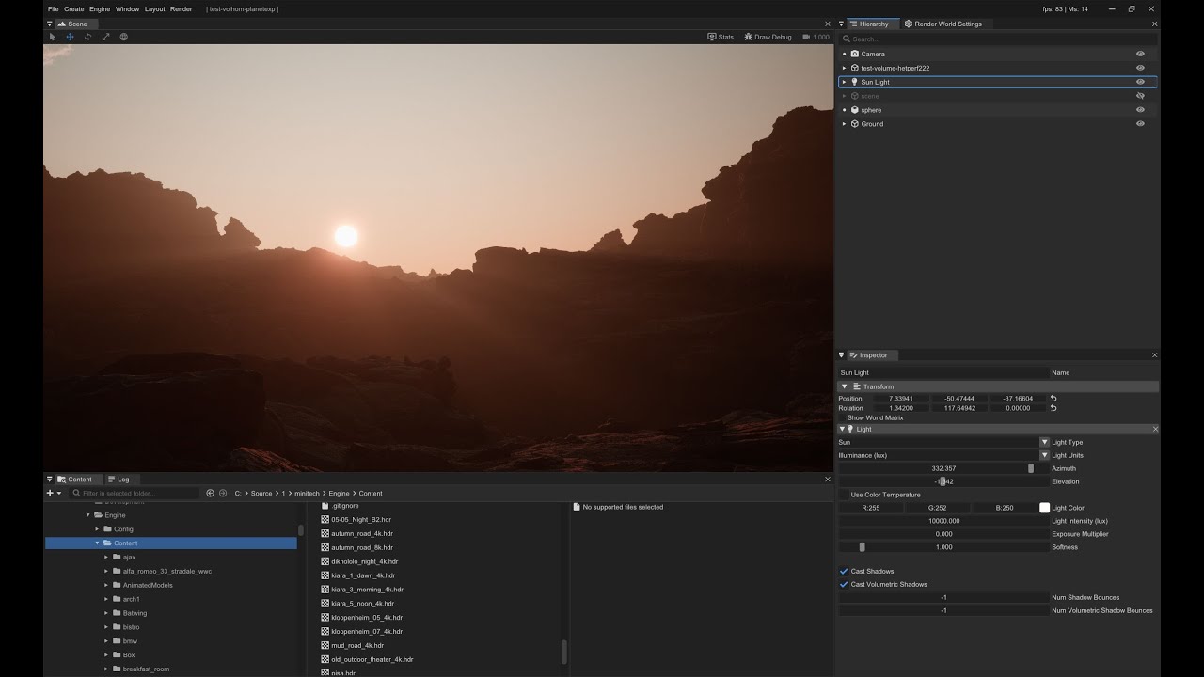Reset Position with the revert arrow icon
This screenshot has width=1204, height=677.
point(1053,399)
